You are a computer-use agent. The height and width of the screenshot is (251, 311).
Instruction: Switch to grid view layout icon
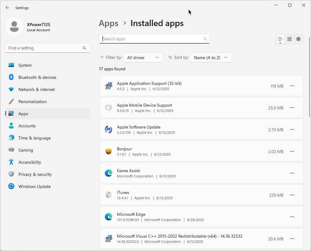(x=289, y=39)
